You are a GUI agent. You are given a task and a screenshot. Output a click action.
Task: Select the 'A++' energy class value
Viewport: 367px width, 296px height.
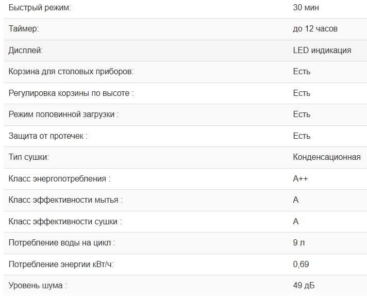(301, 179)
